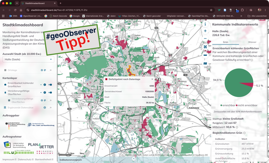269x163 pixels.
Task: Close the Defizitgebiet nach Datenlage popup
Action: point(152,79)
